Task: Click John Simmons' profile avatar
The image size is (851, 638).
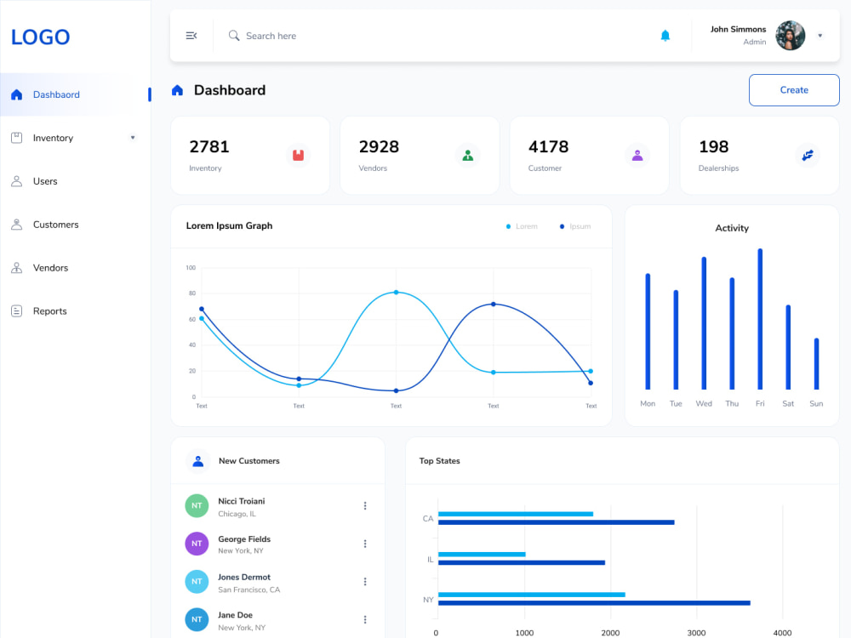Action: point(790,36)
